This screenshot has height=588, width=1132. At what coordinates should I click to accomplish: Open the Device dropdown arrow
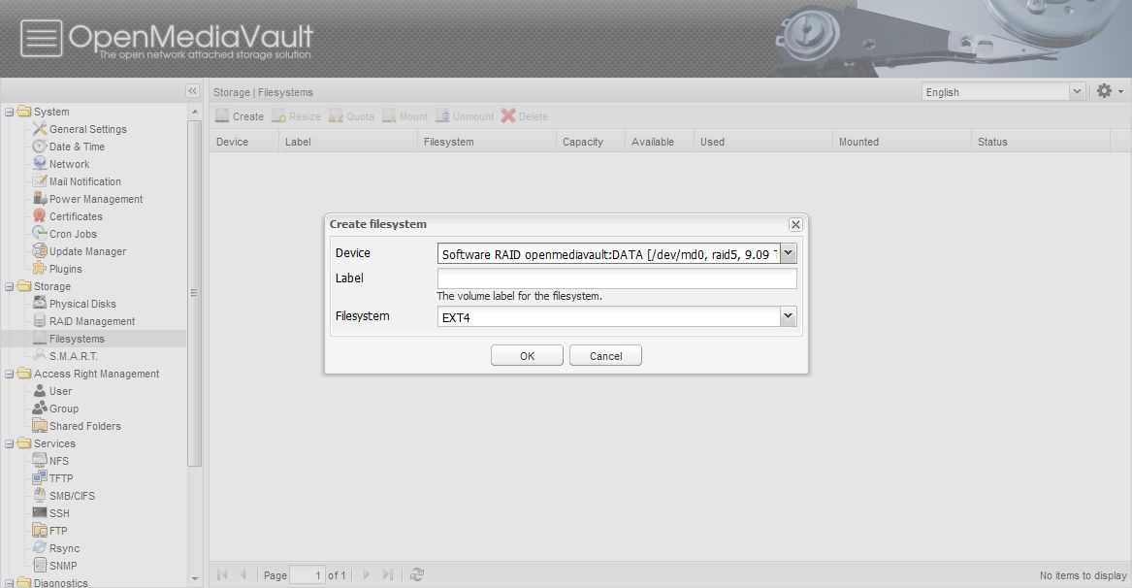(789, 253)
